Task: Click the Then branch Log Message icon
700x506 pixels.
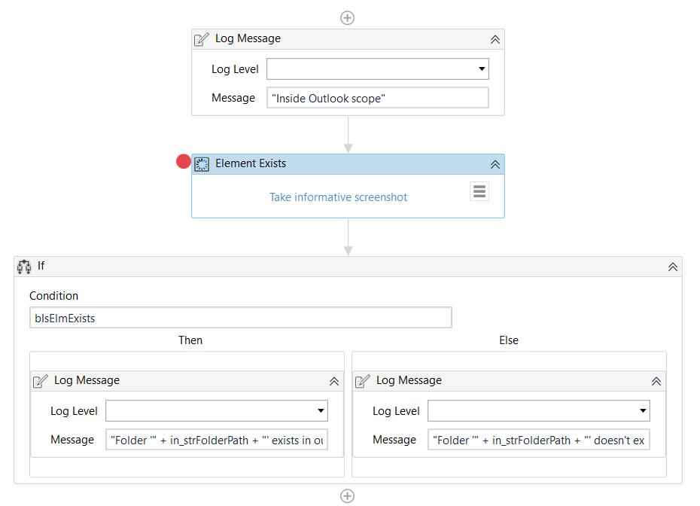Action: pyautogui.click(x=41, y=381)
